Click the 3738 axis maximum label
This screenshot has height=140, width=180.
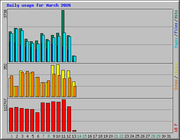point(5,14)
